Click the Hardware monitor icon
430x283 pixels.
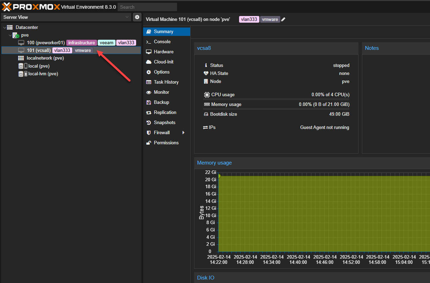149,52
